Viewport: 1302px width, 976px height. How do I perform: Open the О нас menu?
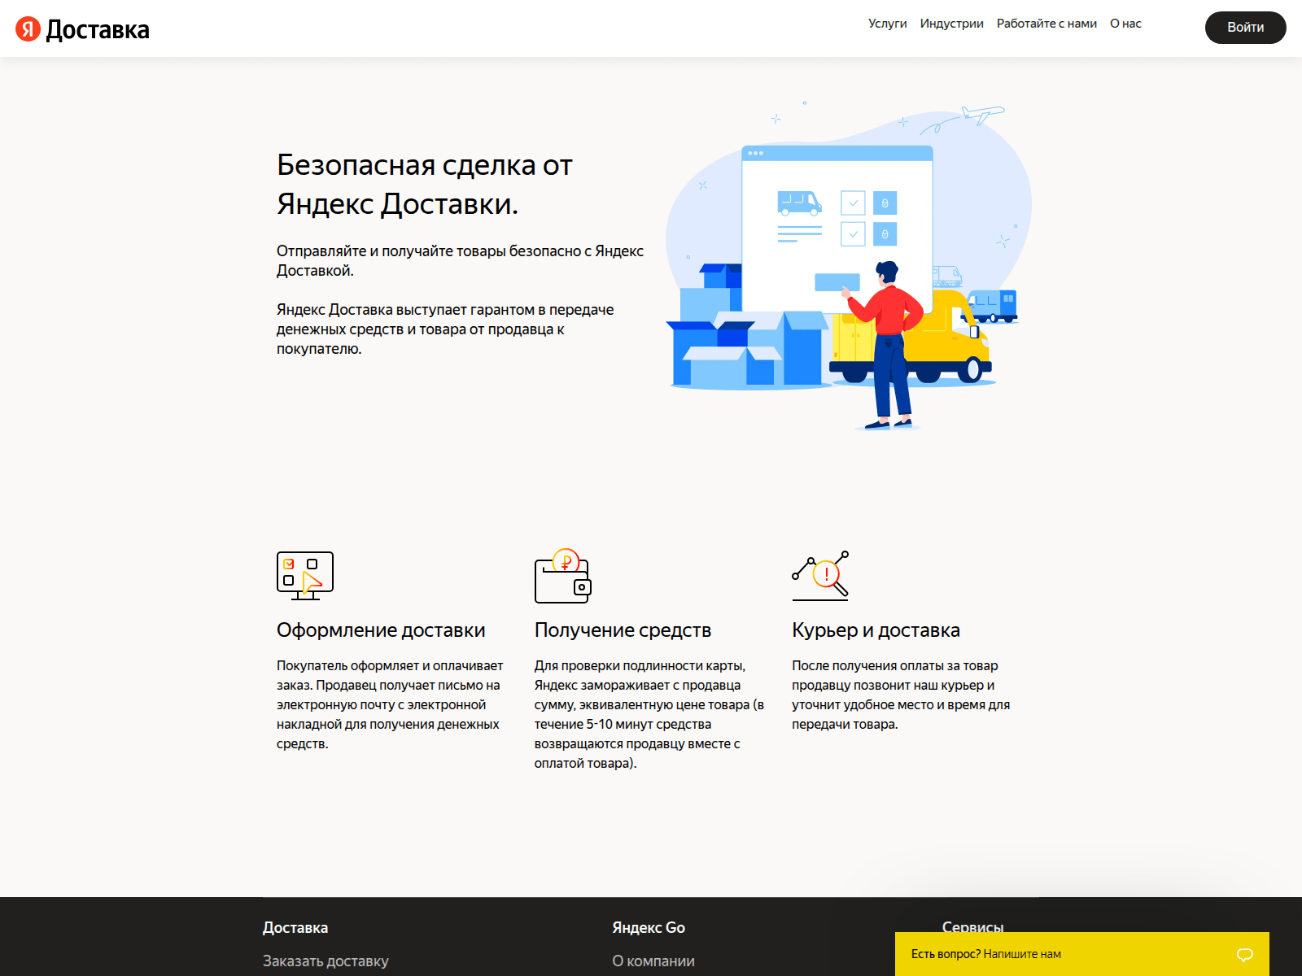1125,24
